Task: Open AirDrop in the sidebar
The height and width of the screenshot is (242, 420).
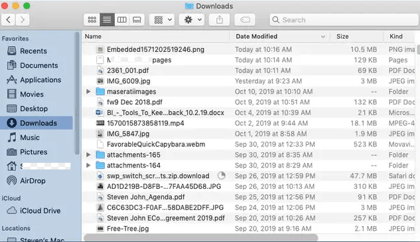Action: pyautogui.click(x=36, y=181)
